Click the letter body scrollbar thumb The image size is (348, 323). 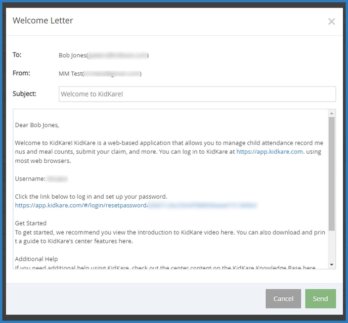coord(332,174)
